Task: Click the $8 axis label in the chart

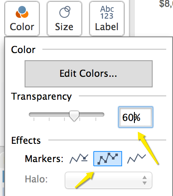Action: (166, 4)
